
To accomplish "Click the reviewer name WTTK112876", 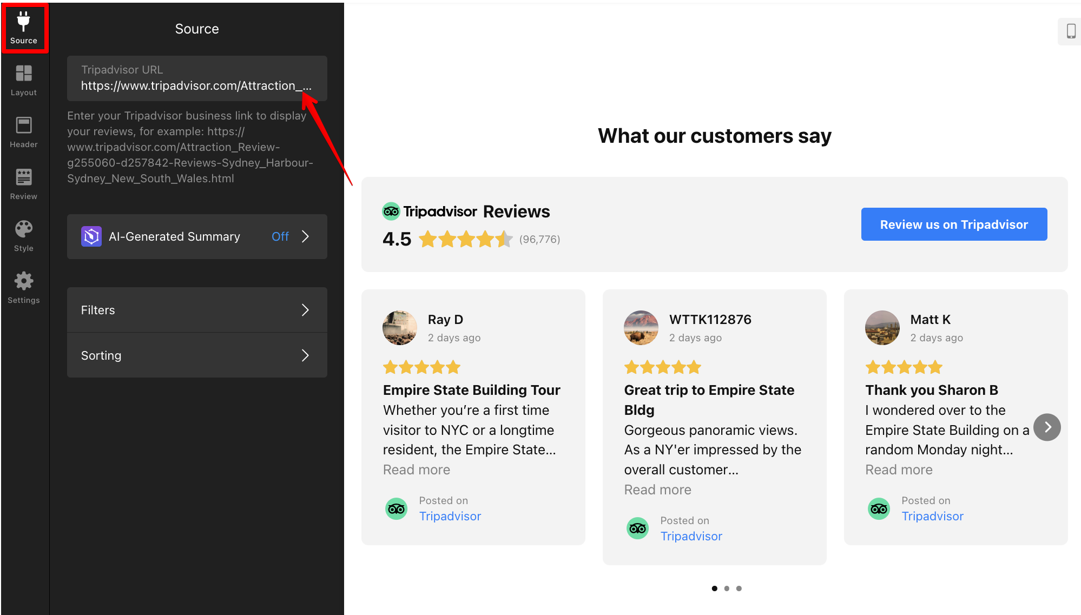I will tap(710, 320).
